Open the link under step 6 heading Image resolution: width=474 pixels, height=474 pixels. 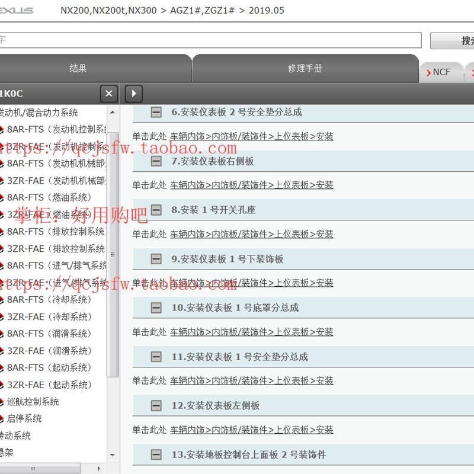pos(251,136)
